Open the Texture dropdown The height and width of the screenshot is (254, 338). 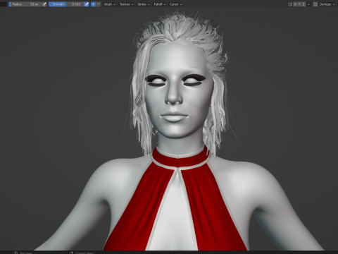point(126,4)
